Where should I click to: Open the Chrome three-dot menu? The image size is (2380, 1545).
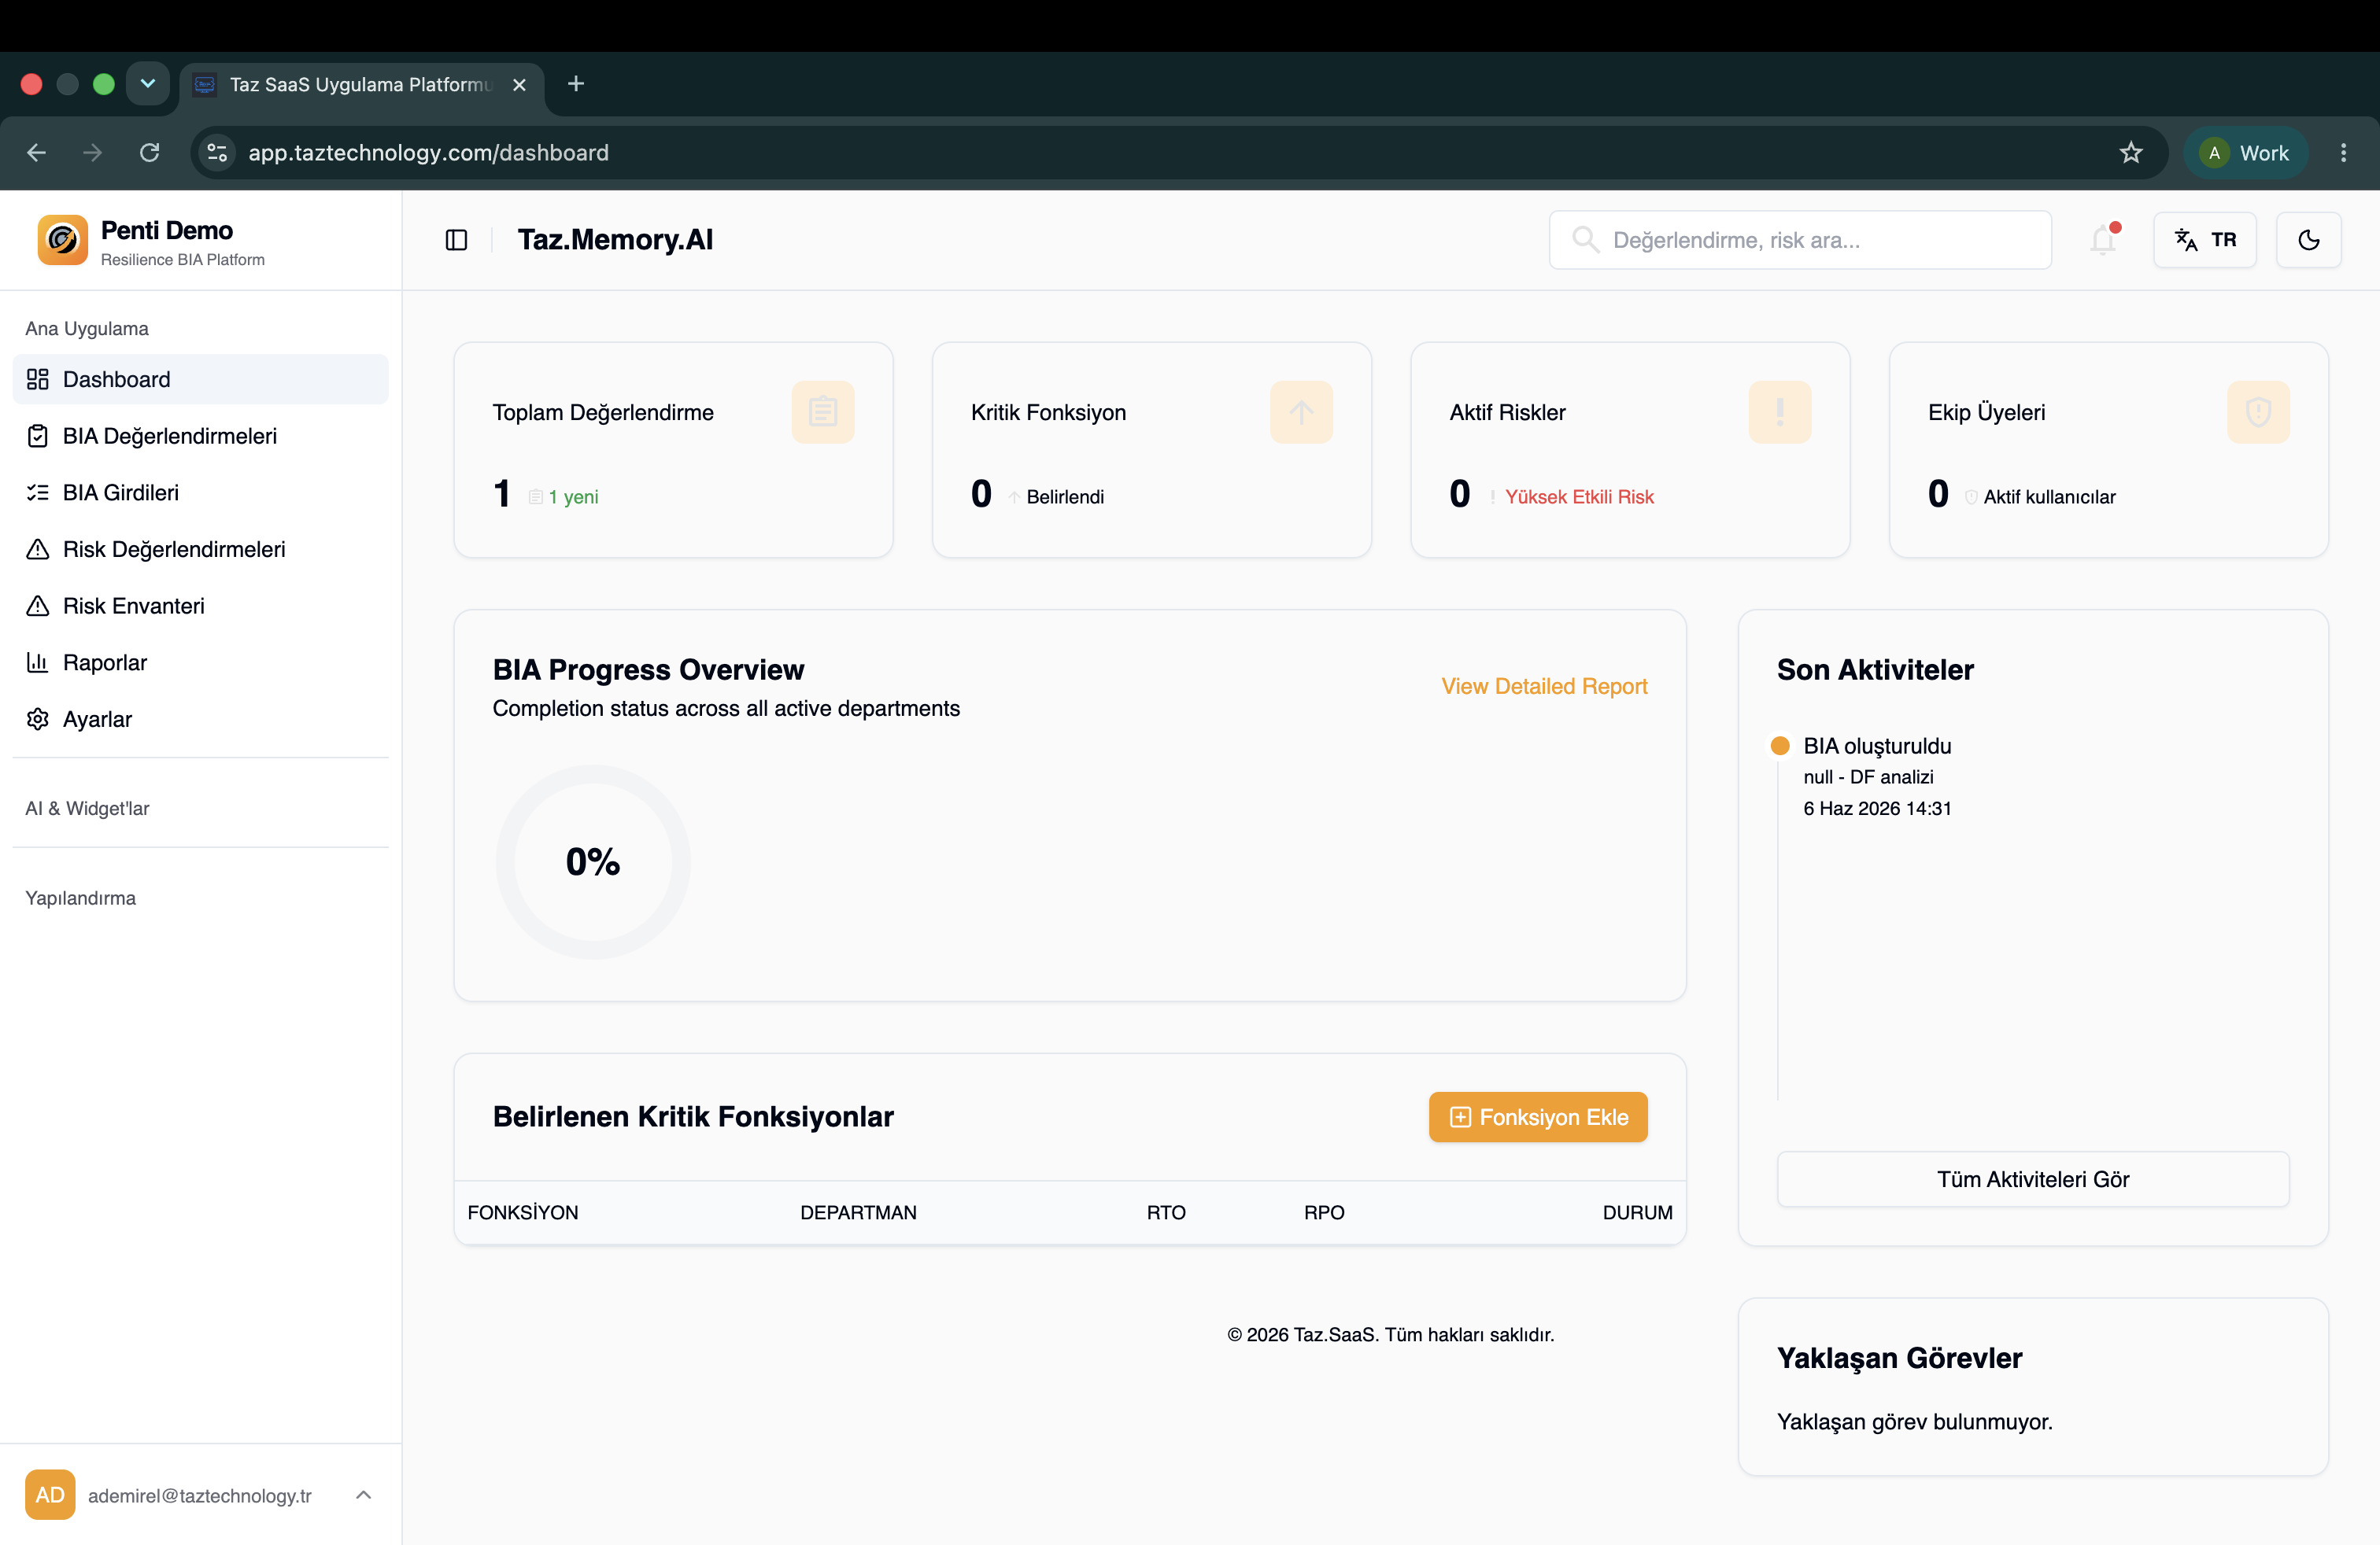coord(2343,153)
